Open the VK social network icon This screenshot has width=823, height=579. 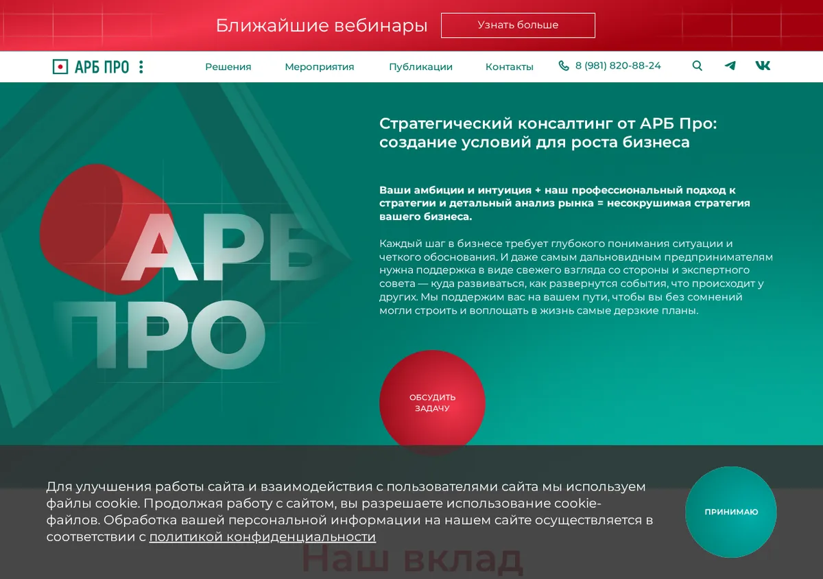click(763, 66)
